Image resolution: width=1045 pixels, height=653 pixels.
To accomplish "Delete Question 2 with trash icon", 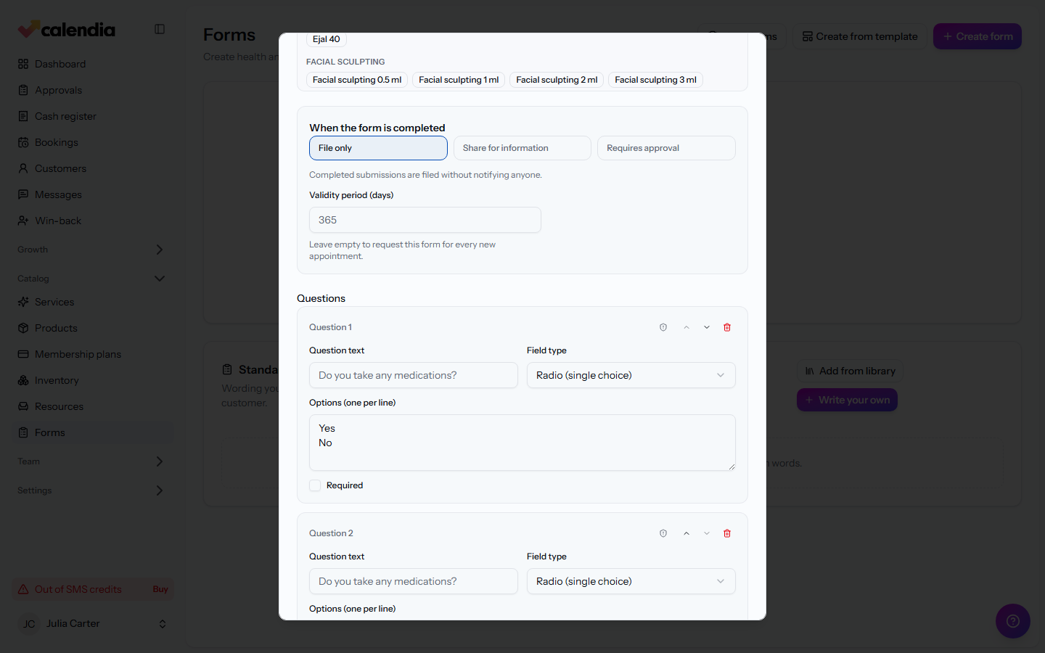I will click(727, 533).
